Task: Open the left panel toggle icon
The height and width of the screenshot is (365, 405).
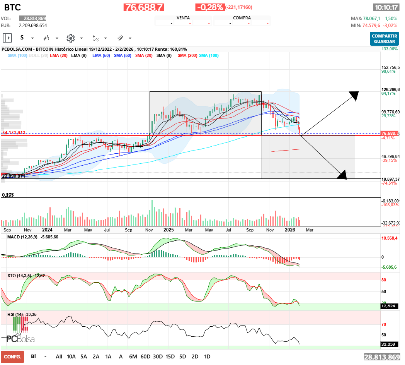Action: (7, 38)
